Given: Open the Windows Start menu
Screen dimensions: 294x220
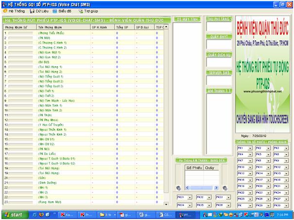Looking at the screenshot, I should click(13, 214).
